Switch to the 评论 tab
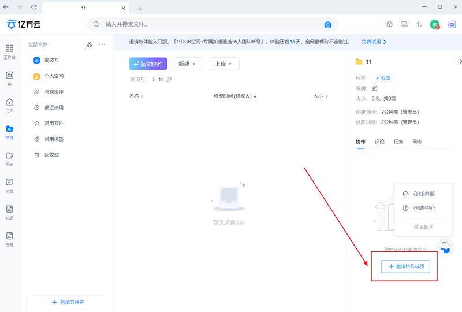Viewport: 462px width, 312px height. pos(379,142)
